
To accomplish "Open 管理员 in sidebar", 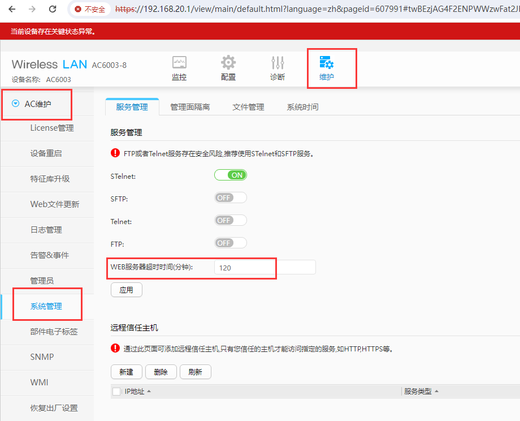I will point(47,281).
